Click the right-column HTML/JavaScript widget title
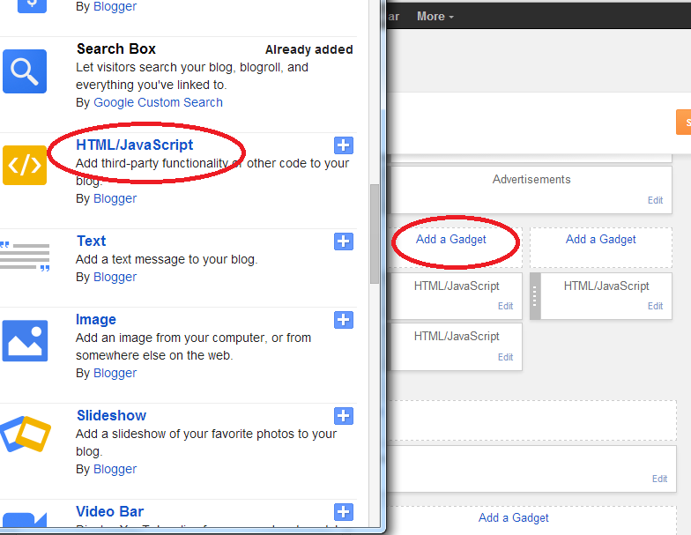Viewport: 691px width, 535px height. pyautogui.click(x=606, y=286)
